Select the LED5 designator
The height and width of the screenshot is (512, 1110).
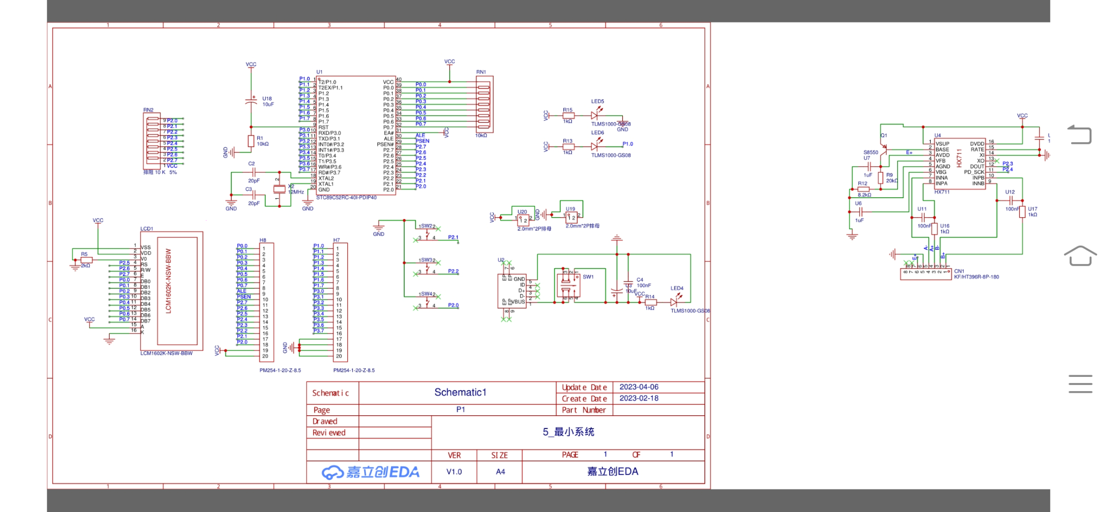point(597,101)
